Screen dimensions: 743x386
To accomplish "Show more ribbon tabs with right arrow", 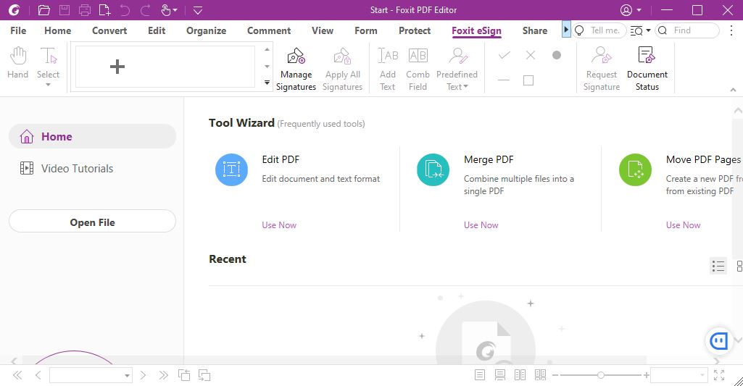I will [x=566, y=30].
